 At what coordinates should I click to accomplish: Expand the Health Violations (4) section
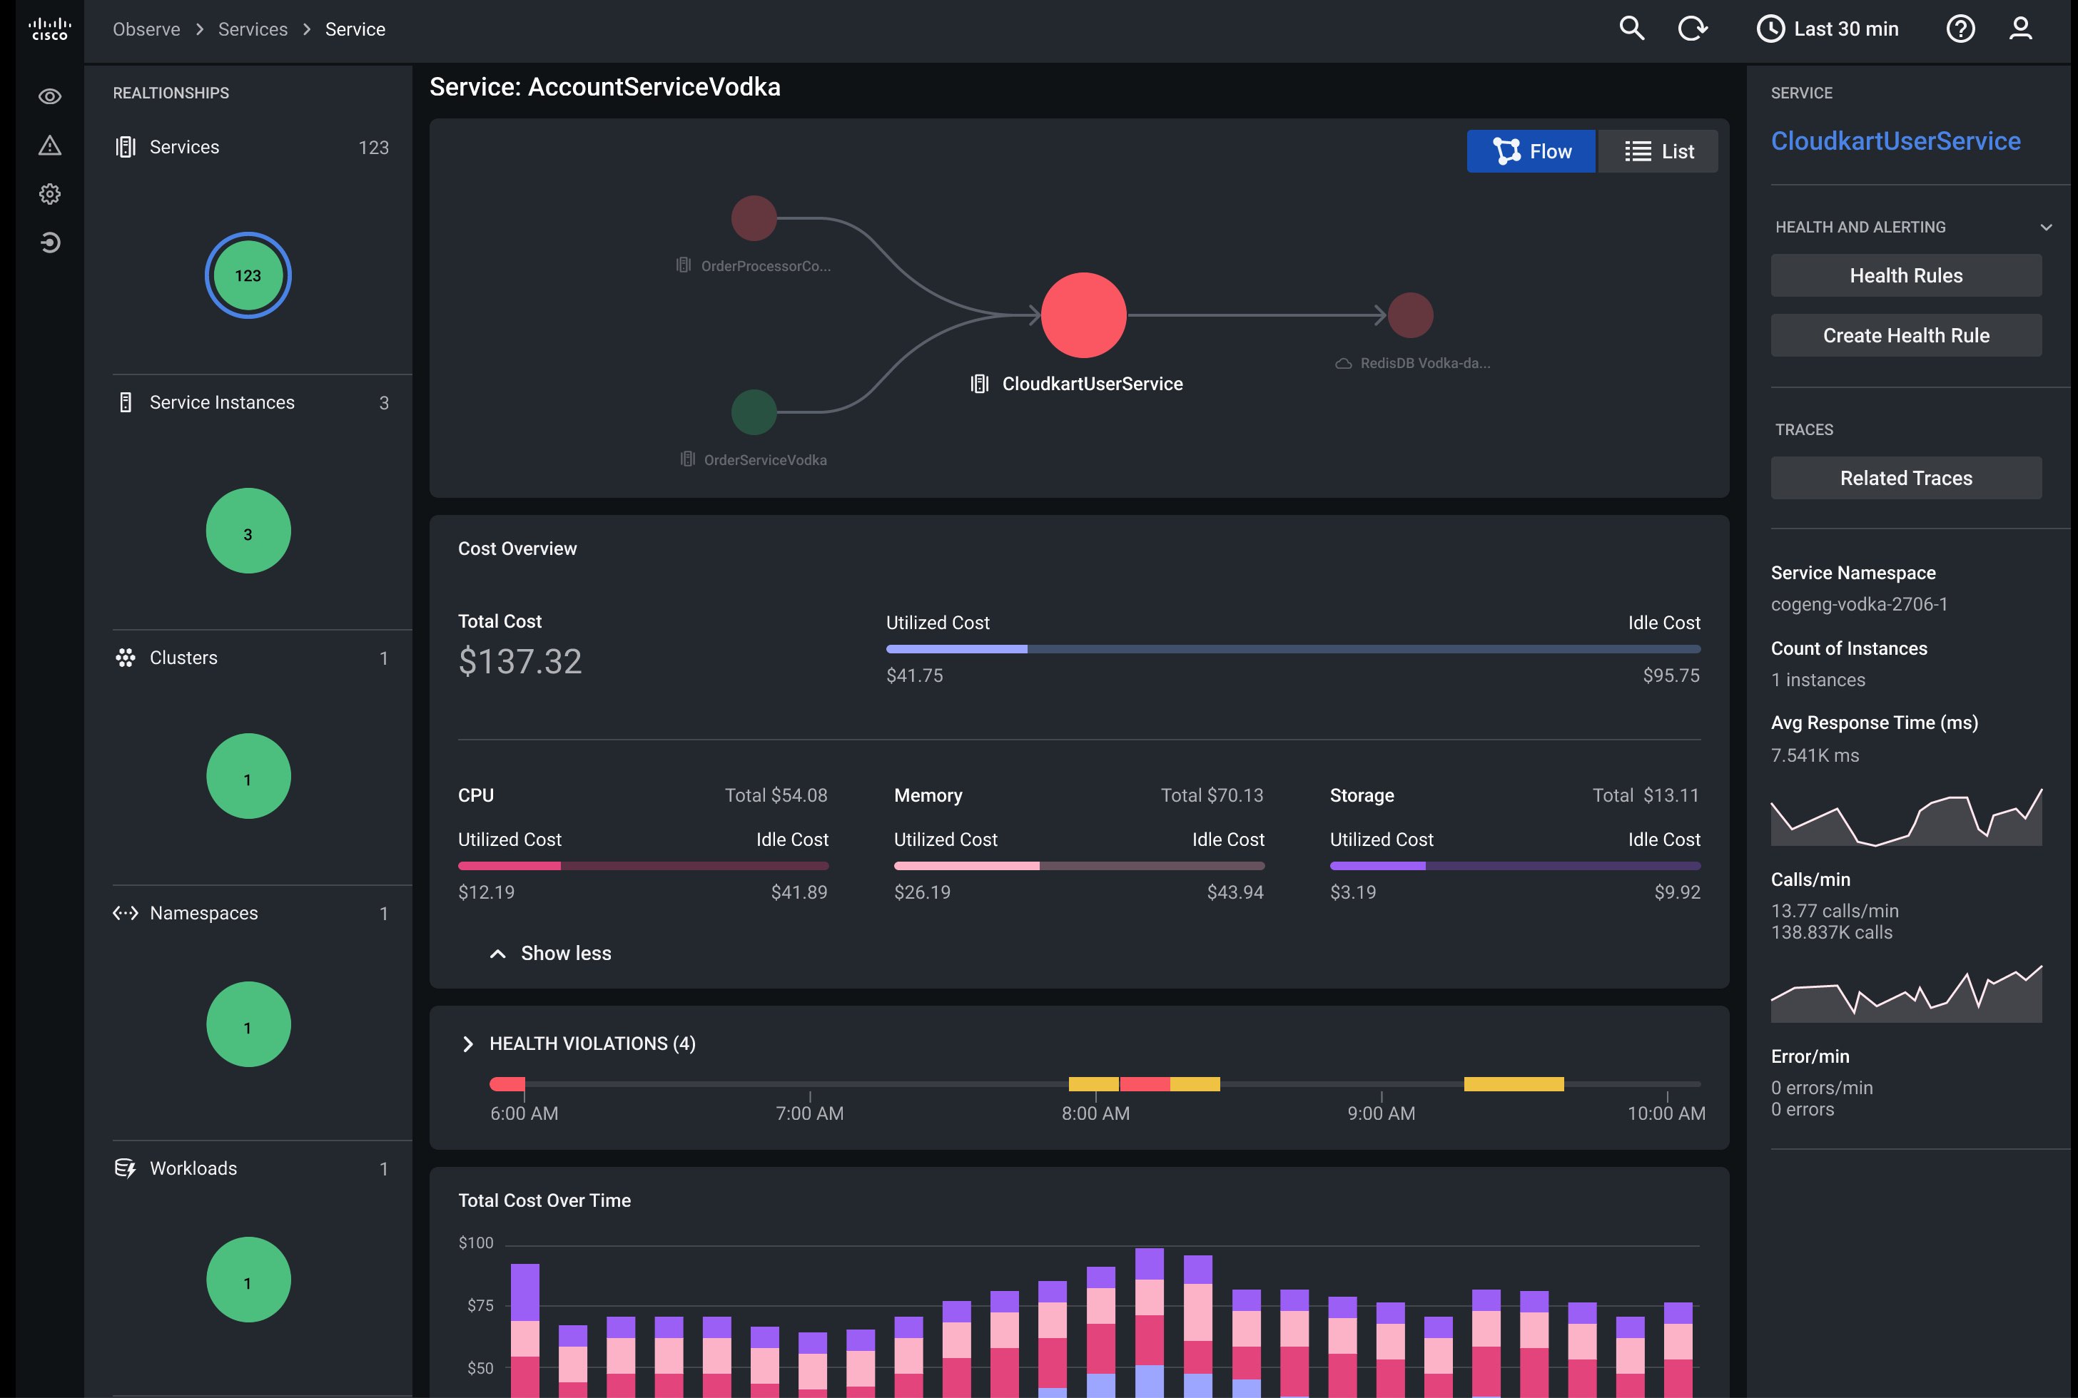click(467, 1044)
